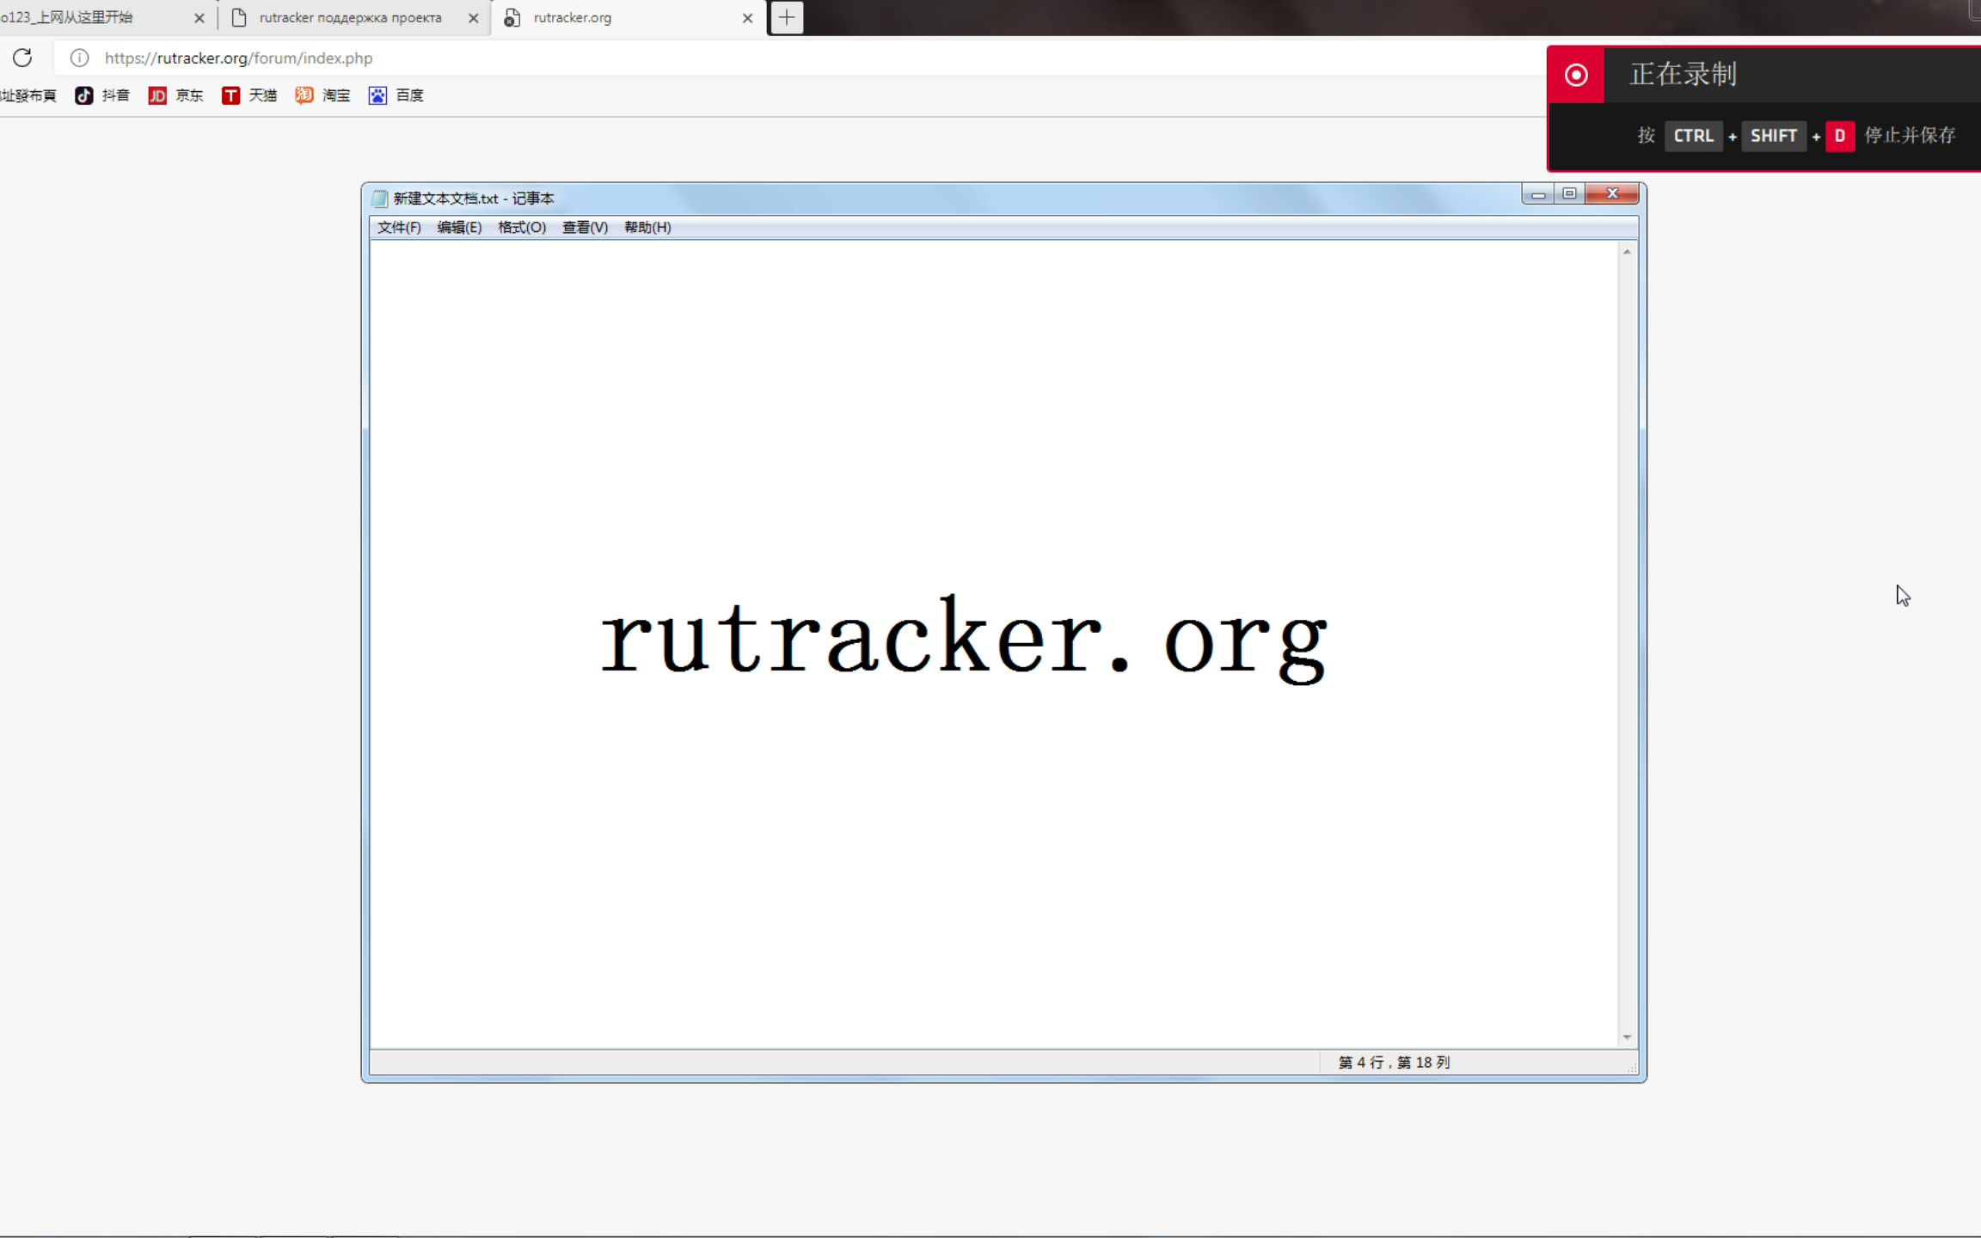The width and height of the screenshot is (1981, 1238).
Task: Open the Taobao 淘宝 bookmark
Action: (322, 95)
